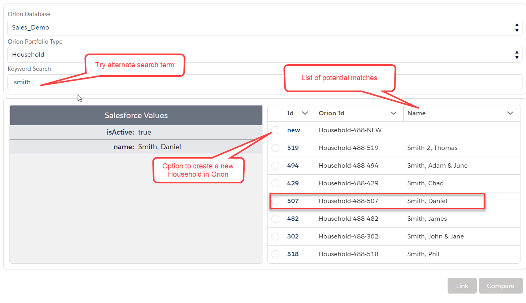This screenshot has width=526, height=303.
Task: Open the Name column menu chevron
Action: 510,113
